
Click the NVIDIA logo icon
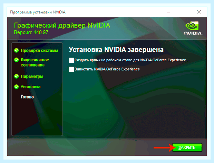pos(193,28)
